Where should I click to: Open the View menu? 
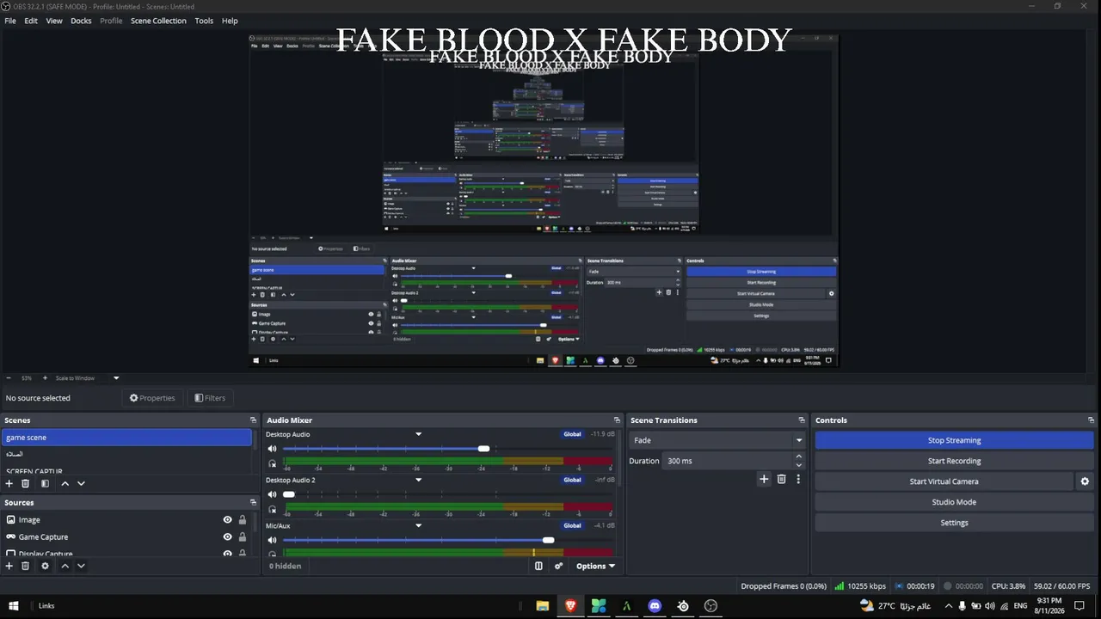[54, 21]
